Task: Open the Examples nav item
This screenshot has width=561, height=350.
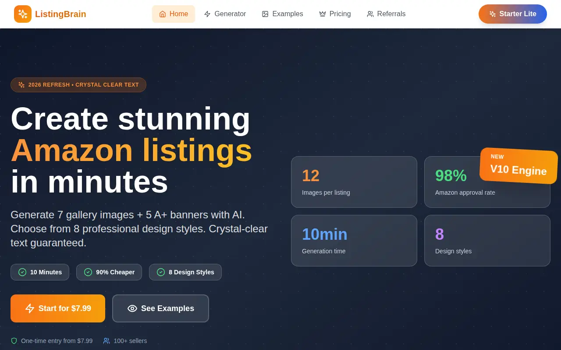Action: (282, 14)
